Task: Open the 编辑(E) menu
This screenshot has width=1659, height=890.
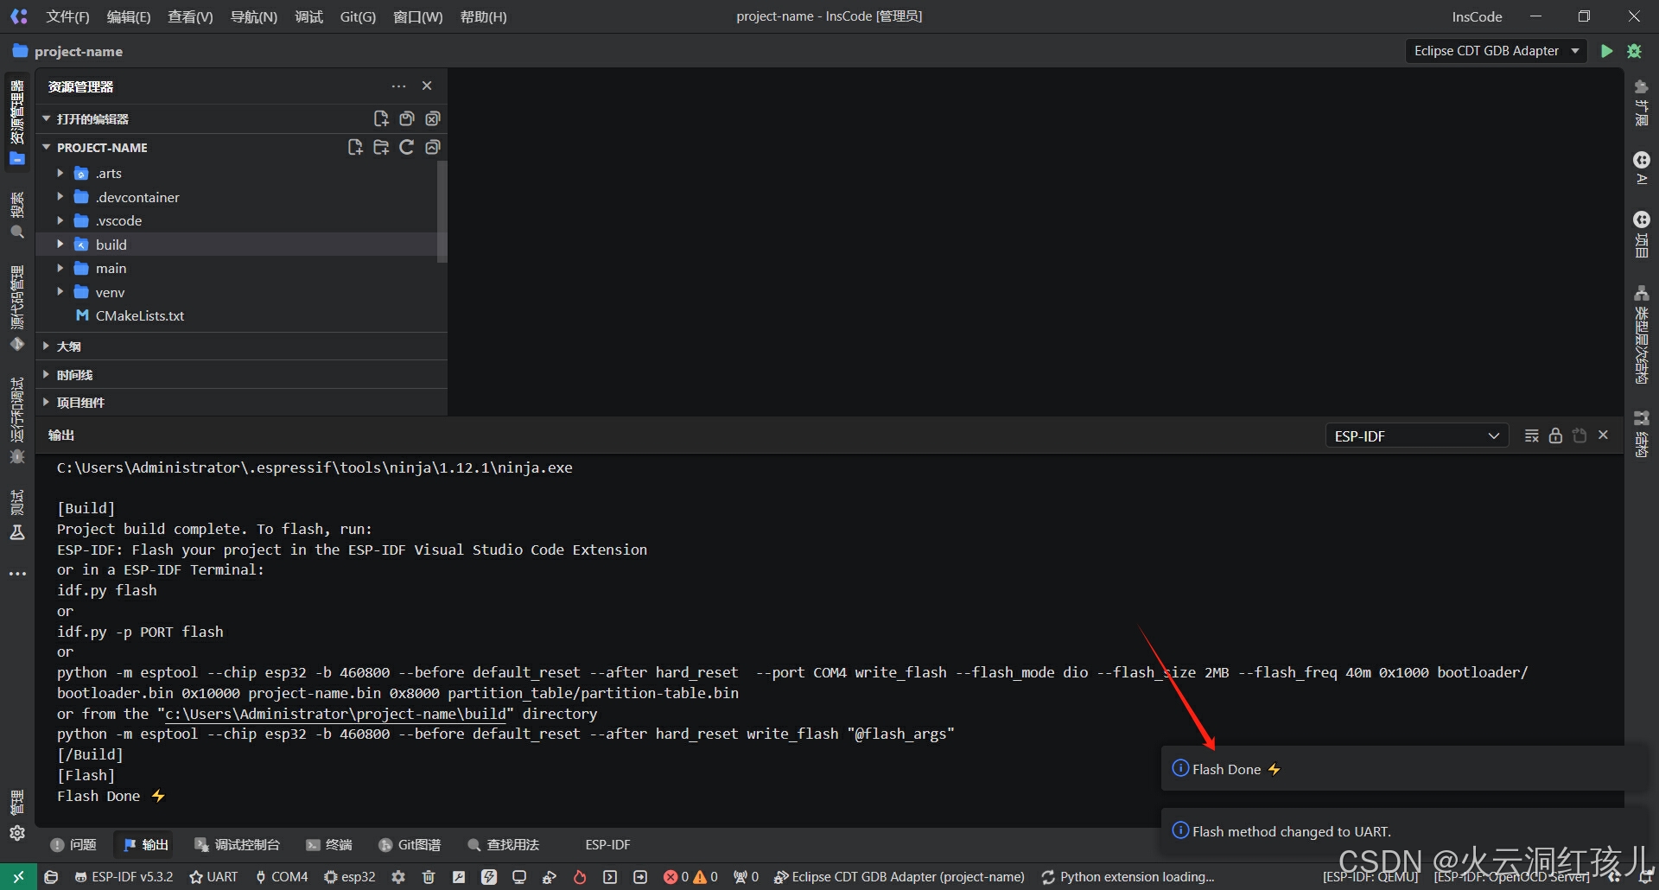Action: point(128,16)
